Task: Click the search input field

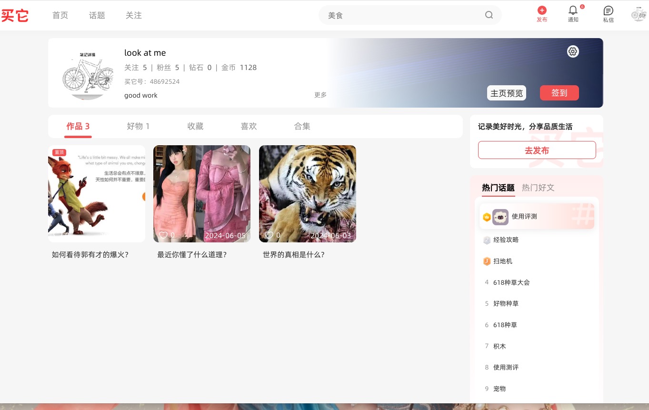Action: pos(402,15)
